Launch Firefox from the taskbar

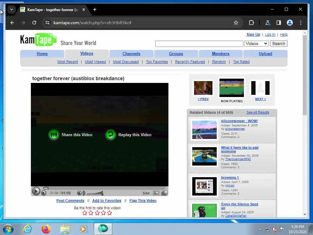point(46,229)
